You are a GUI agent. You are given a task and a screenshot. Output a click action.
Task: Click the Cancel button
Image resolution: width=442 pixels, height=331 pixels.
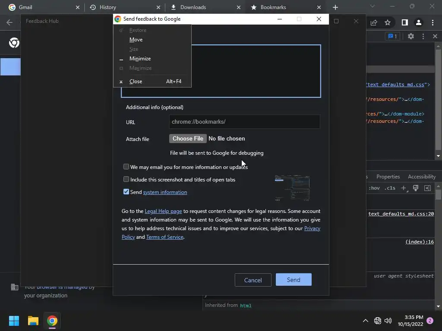coord(253,280)
